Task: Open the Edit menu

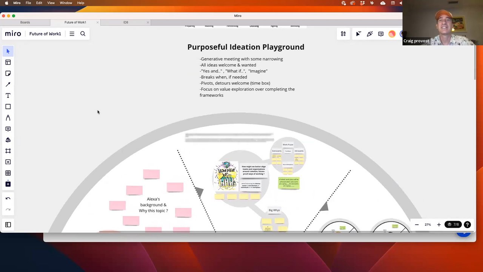Action: click(x=39, y=3)
